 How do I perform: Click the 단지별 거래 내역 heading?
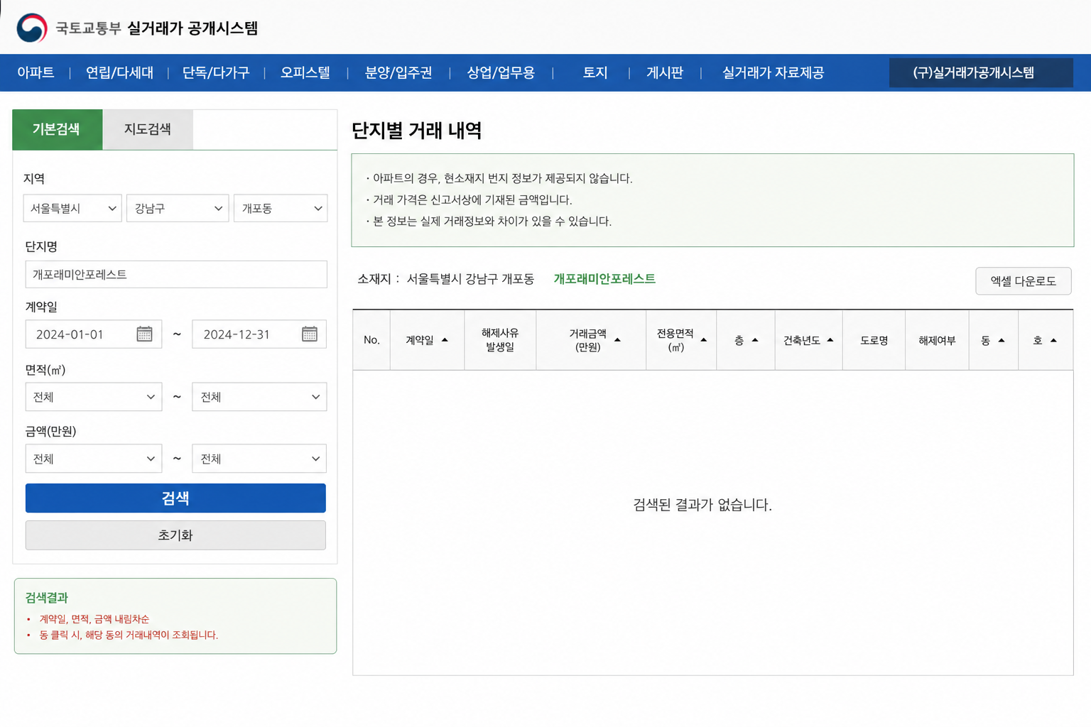(417, 131)
